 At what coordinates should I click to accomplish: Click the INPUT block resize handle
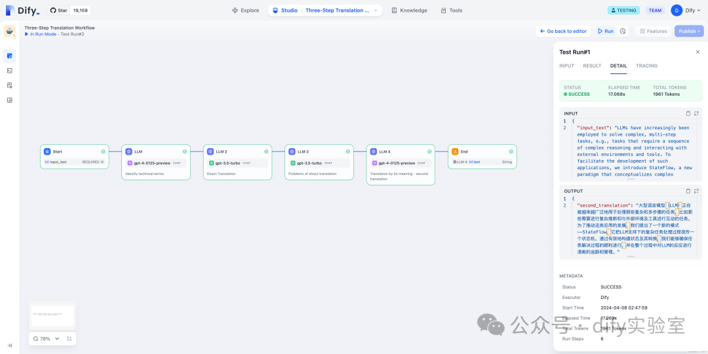631,179
